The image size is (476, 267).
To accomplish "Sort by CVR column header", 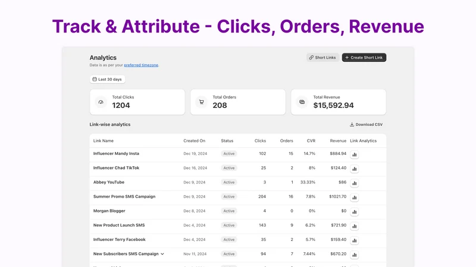I will (311, 141).
